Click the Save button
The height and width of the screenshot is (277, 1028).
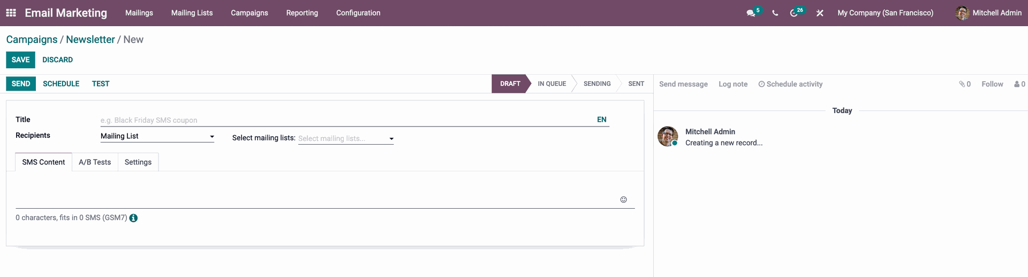tap(20, 60)
